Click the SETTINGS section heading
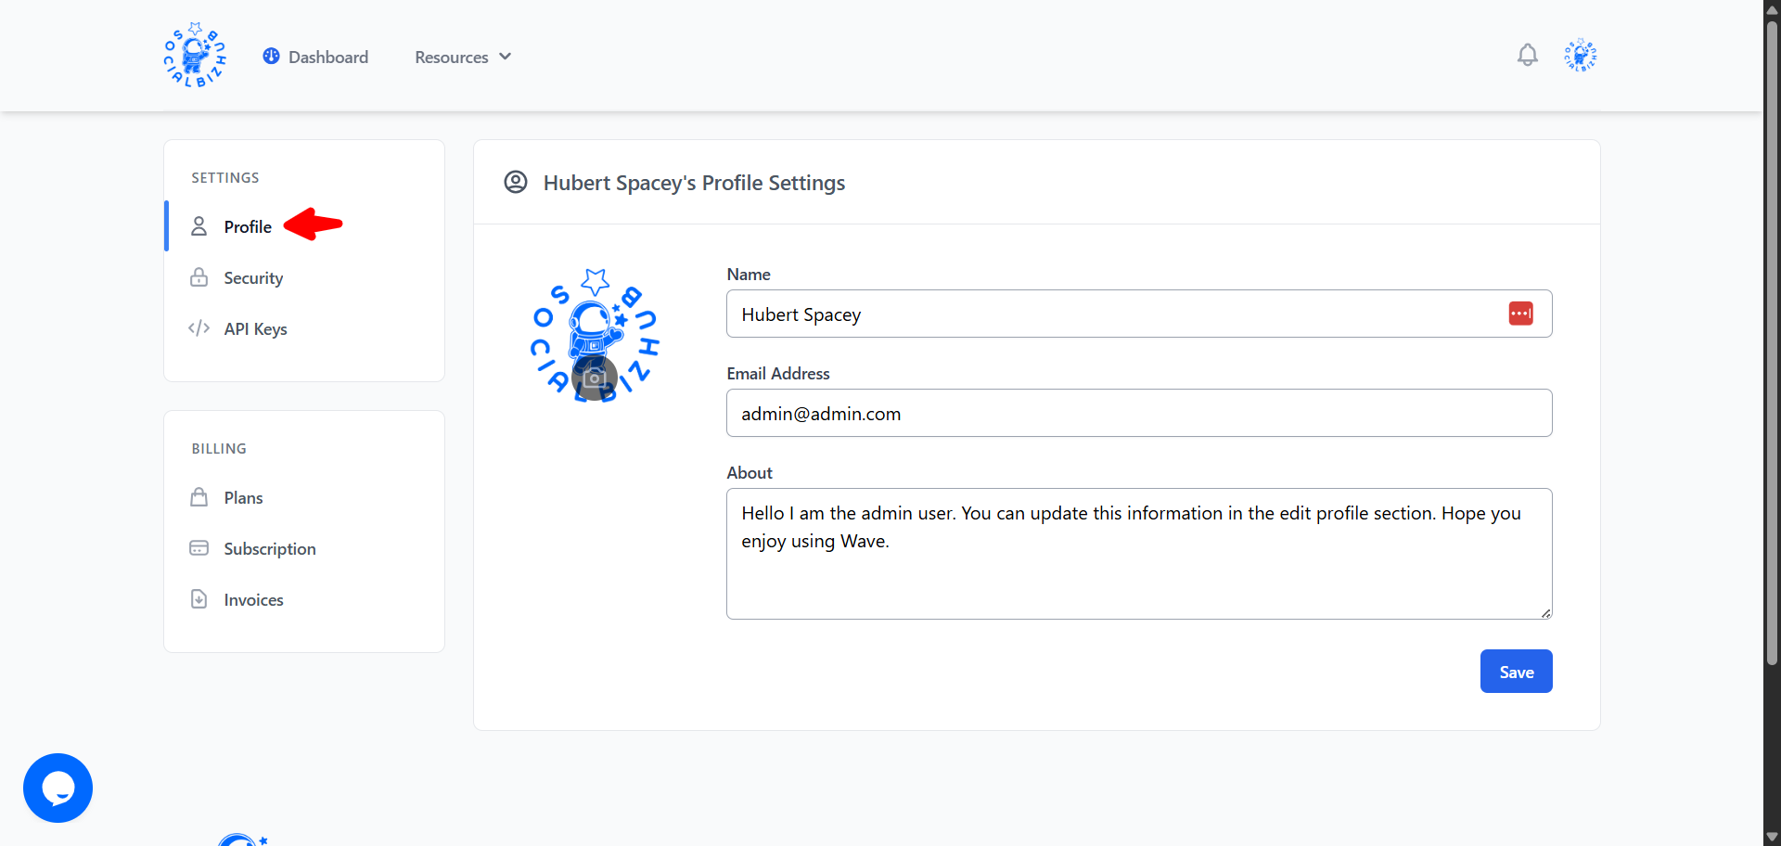This screenshot has height=846, width=1781. (225, 177)
